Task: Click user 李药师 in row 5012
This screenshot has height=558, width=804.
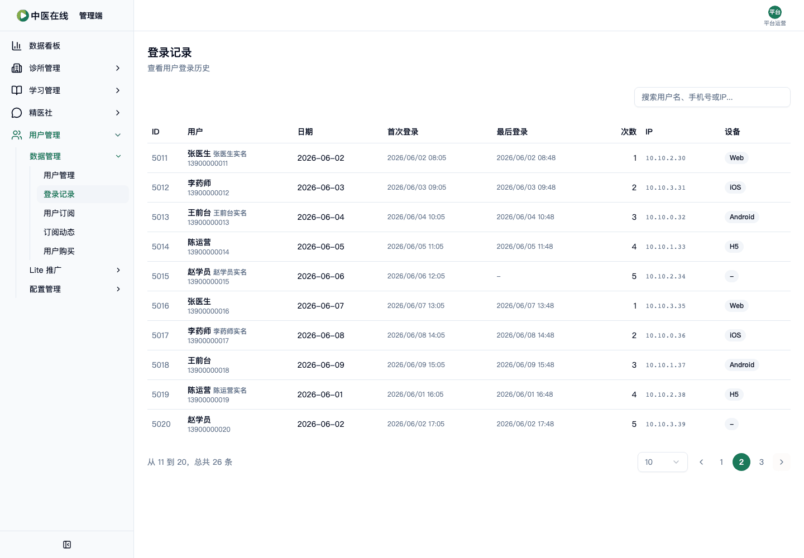Action: pos(199,183)
